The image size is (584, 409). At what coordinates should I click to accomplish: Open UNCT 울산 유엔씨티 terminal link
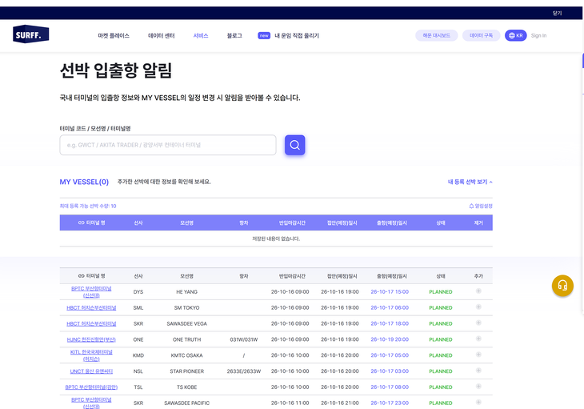pos(91,371)
